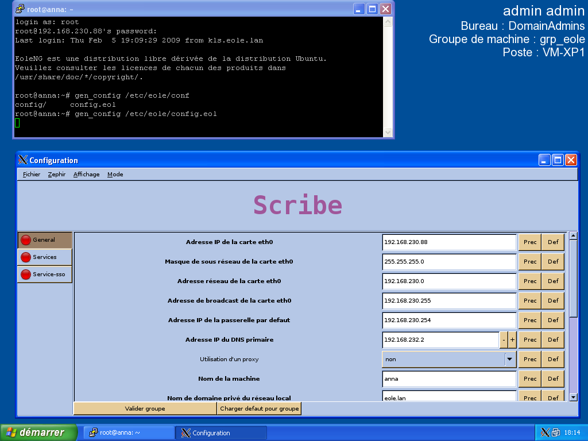Viewport: 588px width, 441px height.
Task: Click the Adresse IP du DNS primaire label
Action: pyautogui.click(x=229, y=340)
